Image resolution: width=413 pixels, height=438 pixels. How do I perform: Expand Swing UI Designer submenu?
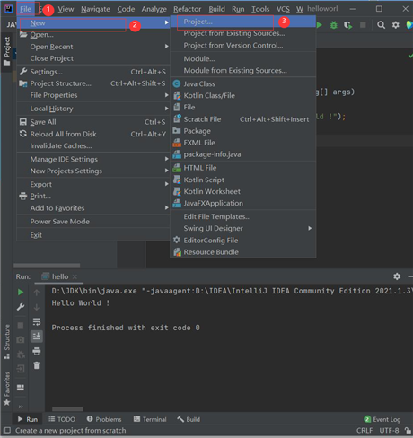coord(243,228)
